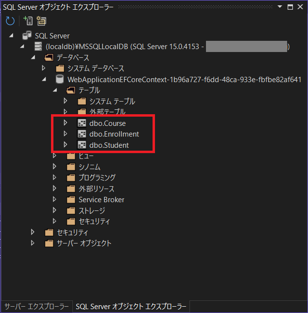
Task: Switch to サーバー エクスプローラー tab
Action: tap(36, 306)
